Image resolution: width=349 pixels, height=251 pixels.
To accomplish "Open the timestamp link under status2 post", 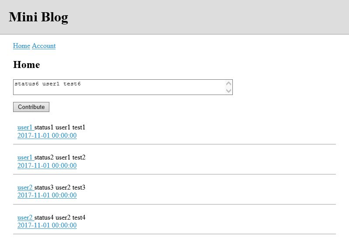I will click(x=47, y=165).
